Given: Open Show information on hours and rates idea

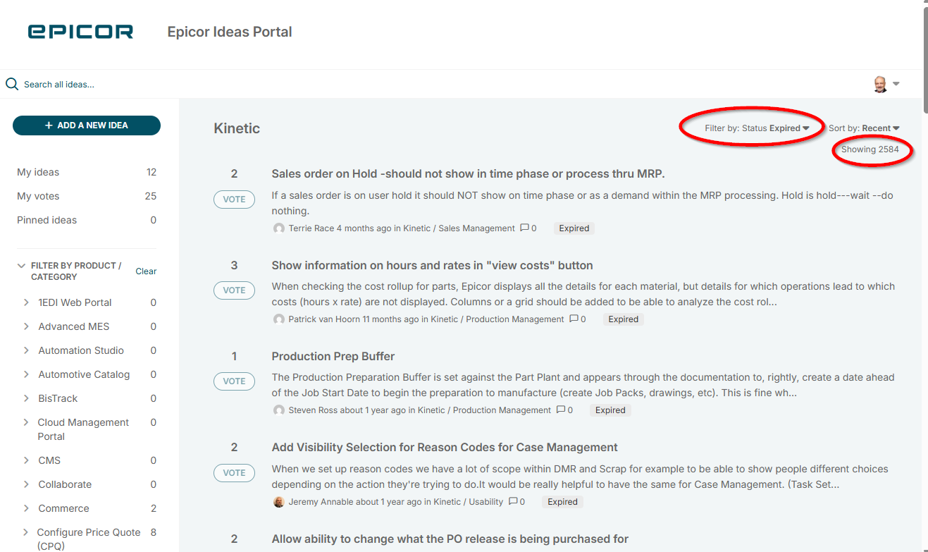Looking at the screenshot, I should tap(432, 266).
